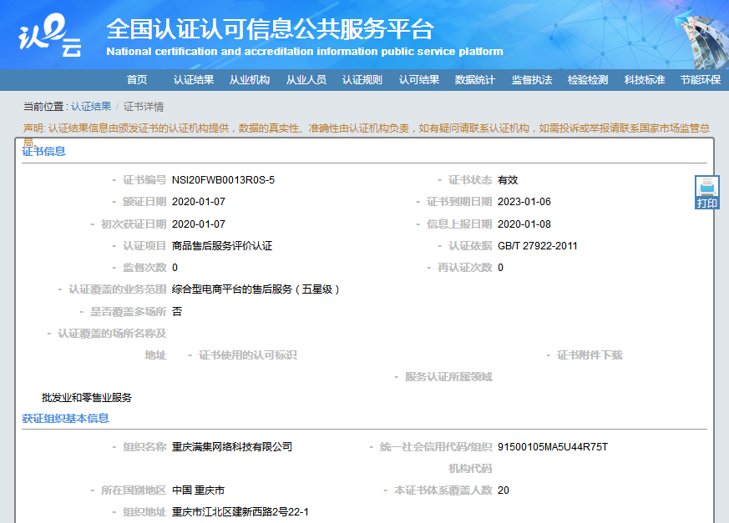Click certificate number NSI20FWB0013R0S-5
Viewport: 729px width, 523px height.
click(223, 179)
